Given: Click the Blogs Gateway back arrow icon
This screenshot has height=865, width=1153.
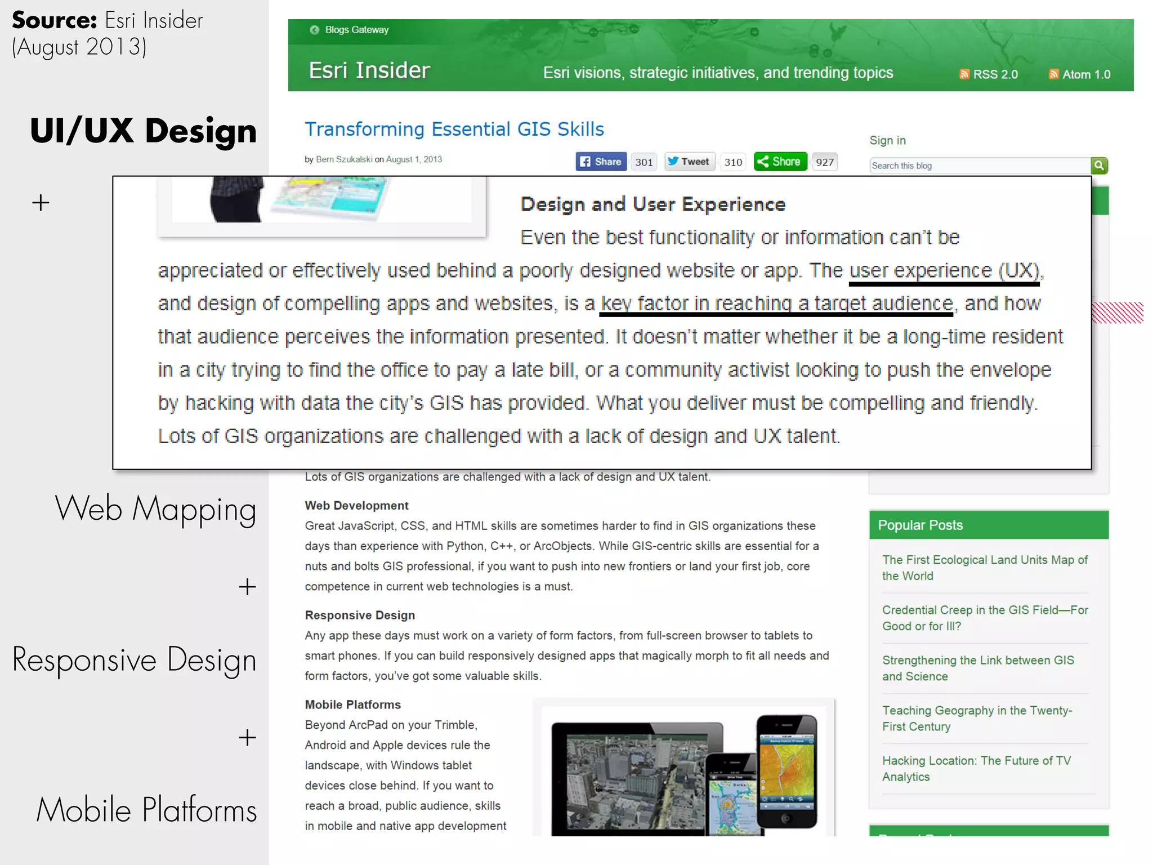Looking at the screenshot, I should pos(315,30).
